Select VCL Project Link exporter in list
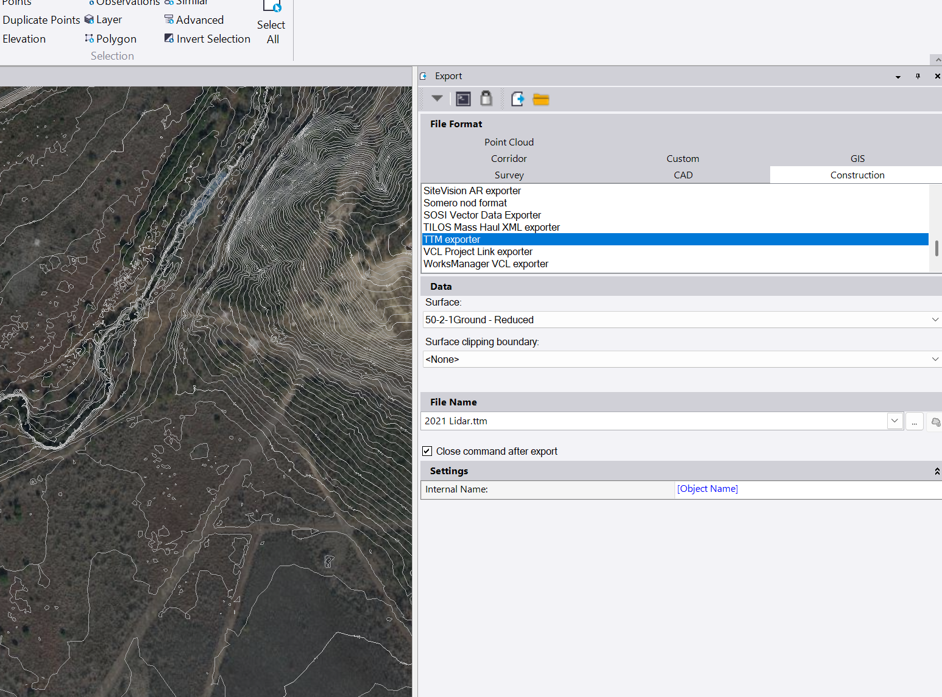 tap(478, 251)
